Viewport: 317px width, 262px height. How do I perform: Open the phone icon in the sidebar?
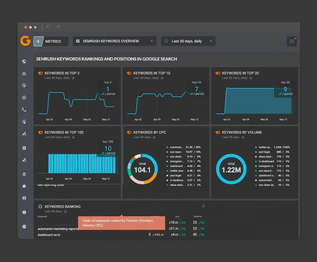coord(24,110)
